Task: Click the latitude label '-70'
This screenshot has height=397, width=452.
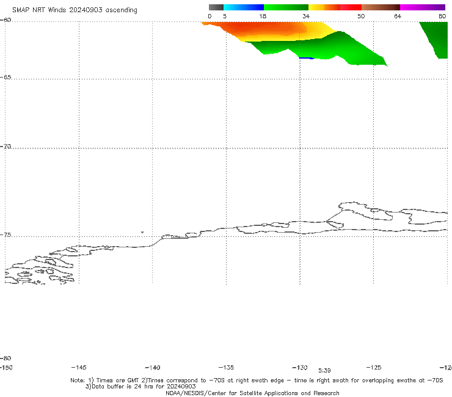Action: [x=5, y=147]
